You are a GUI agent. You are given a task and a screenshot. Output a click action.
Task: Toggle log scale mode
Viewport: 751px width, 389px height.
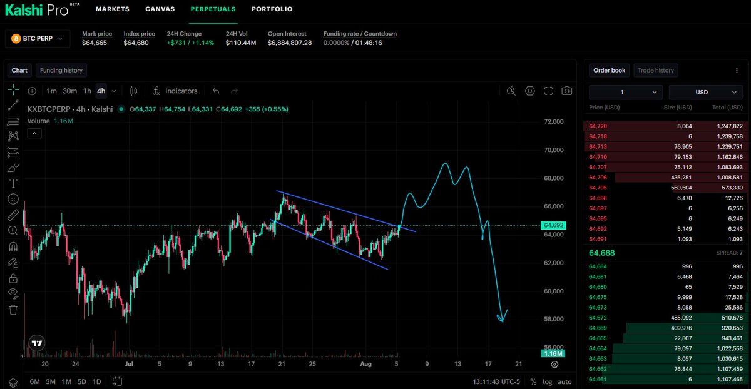click(x=547, y=381)
